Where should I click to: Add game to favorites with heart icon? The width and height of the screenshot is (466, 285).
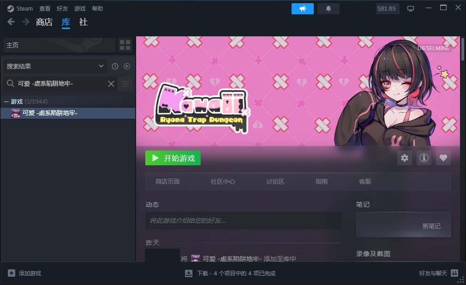[443, 158]
